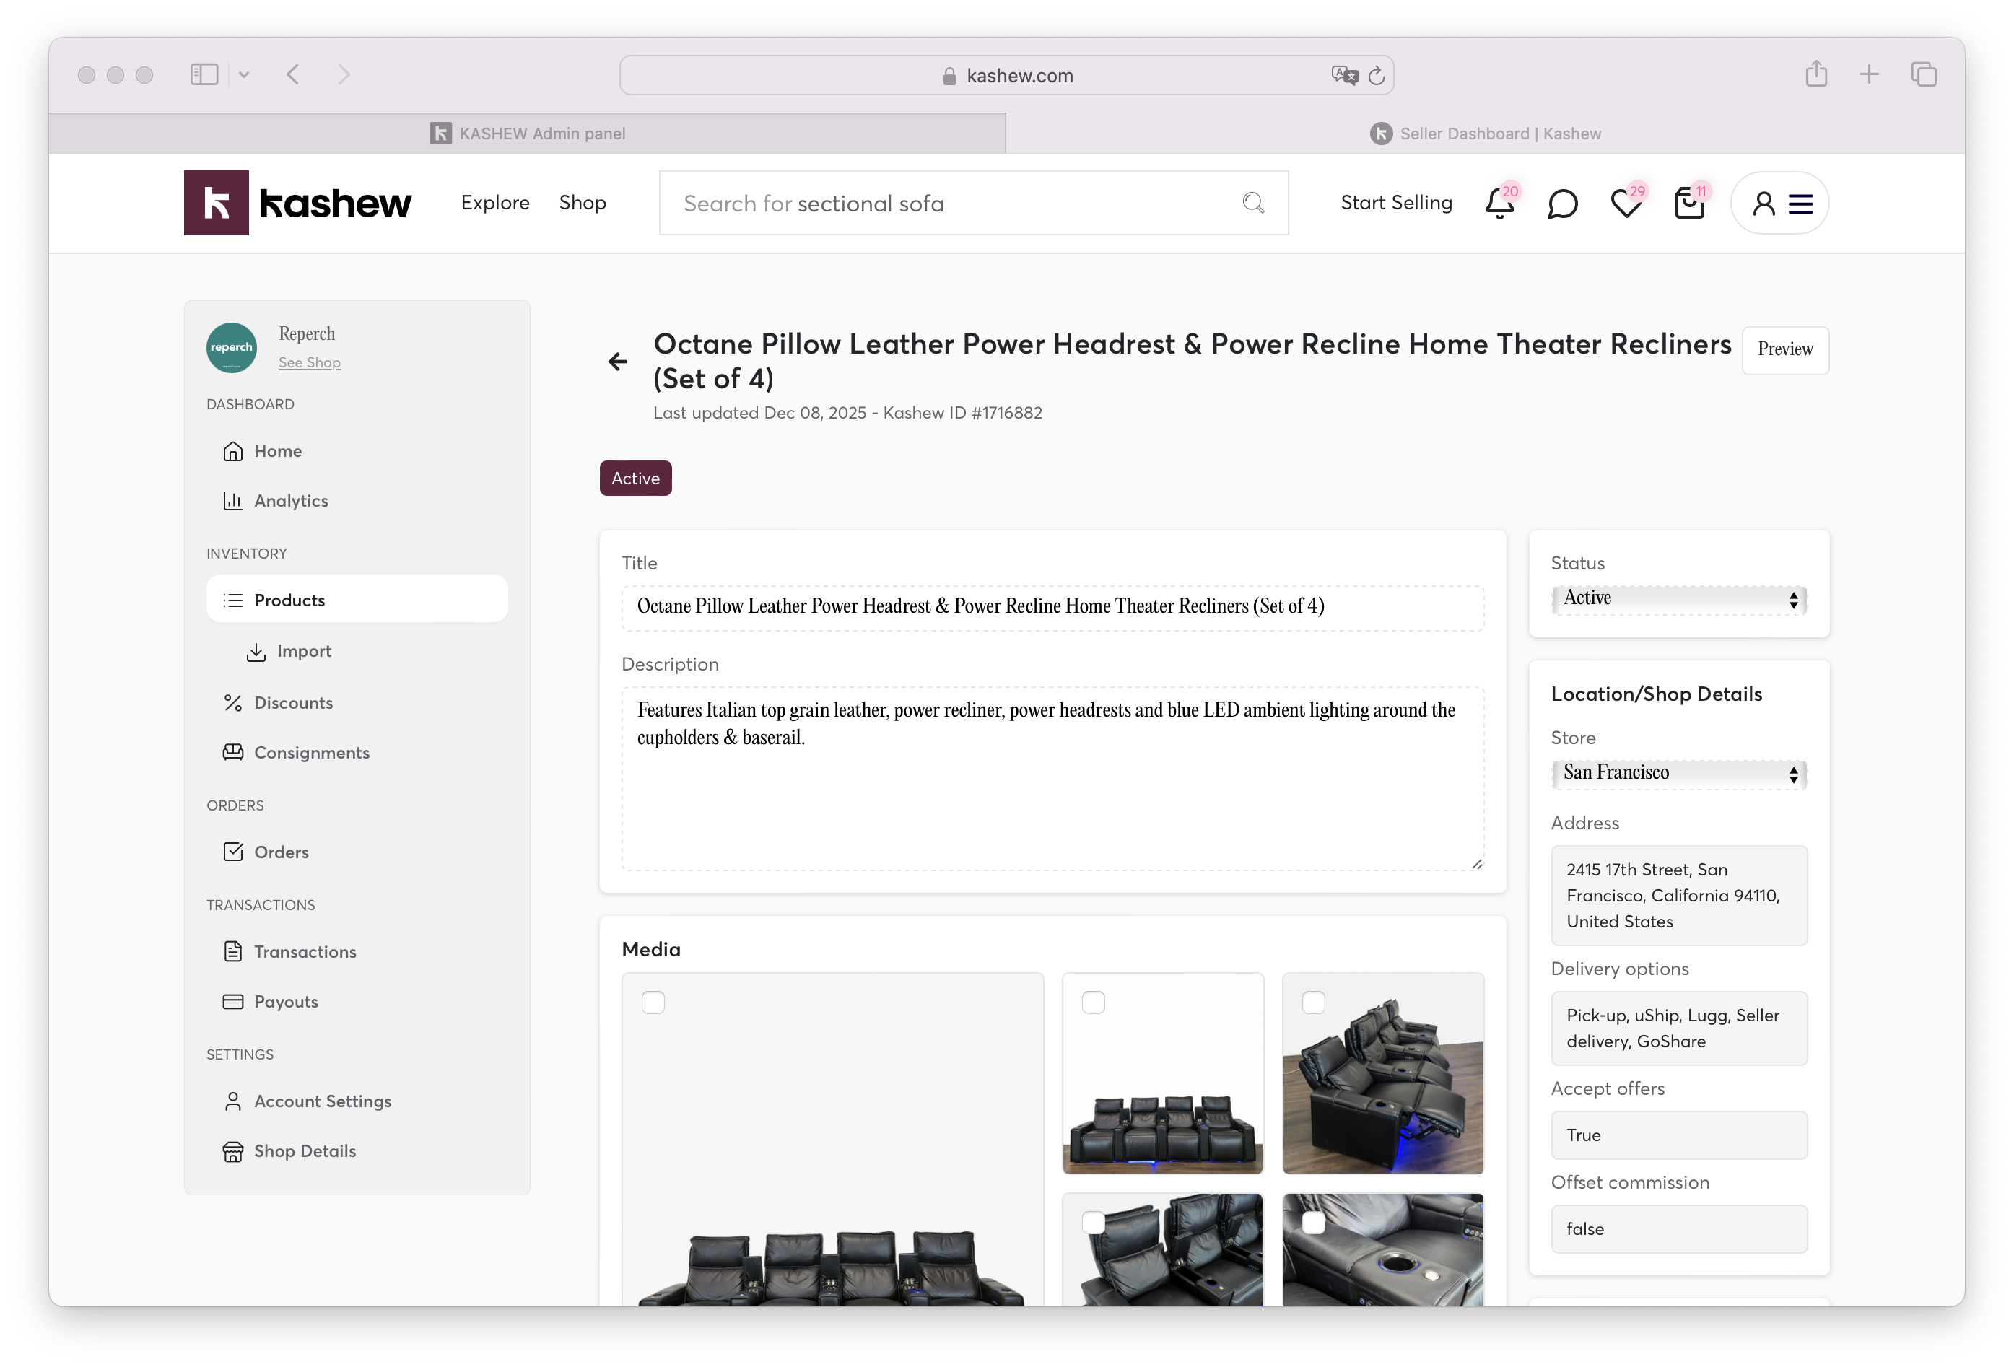This screenshot has height=1367, width=2014.
Task: Select the front-view recliner thumbnail checkbox
Action: 1094,1003
